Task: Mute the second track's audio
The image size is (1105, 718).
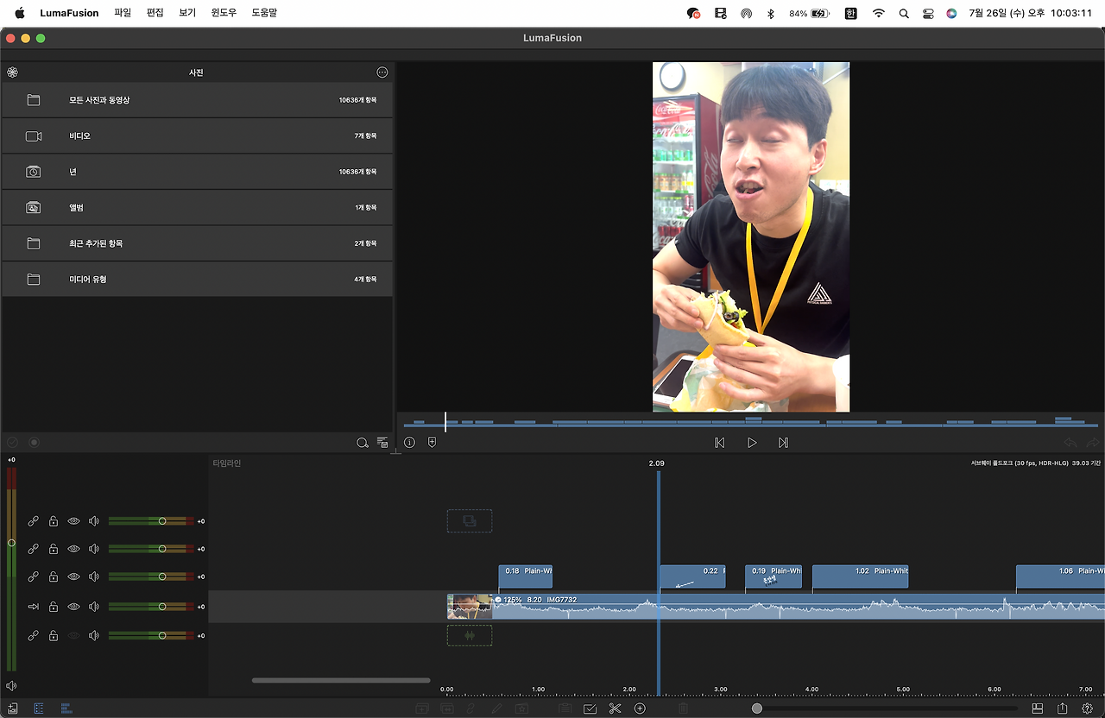Action: (x=94, y=549)
